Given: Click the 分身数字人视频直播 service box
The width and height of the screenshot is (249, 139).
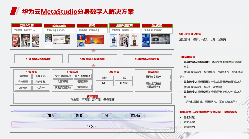Looking at the screenshot, I should (92, 59).
